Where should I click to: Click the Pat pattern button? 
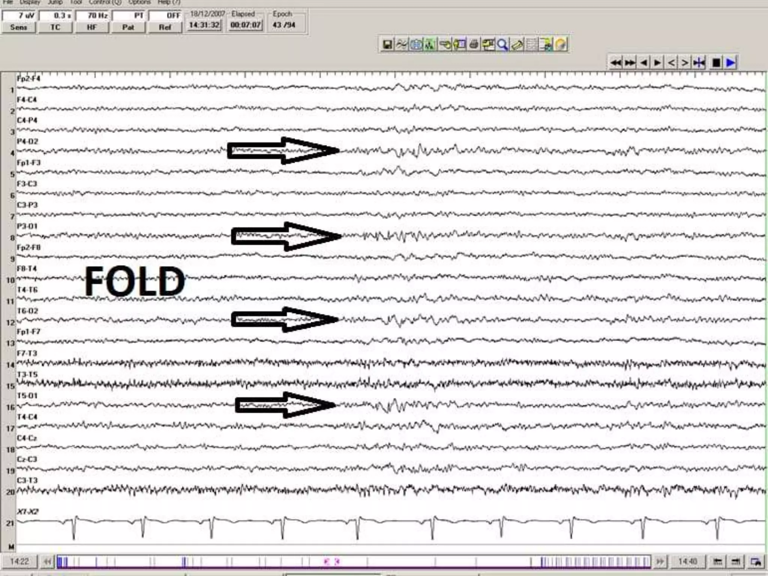[128, 27]
